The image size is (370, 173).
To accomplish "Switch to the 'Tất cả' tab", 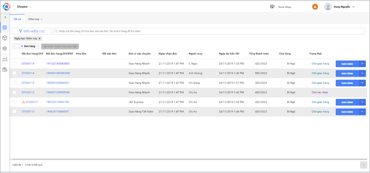I will point(17,19).
